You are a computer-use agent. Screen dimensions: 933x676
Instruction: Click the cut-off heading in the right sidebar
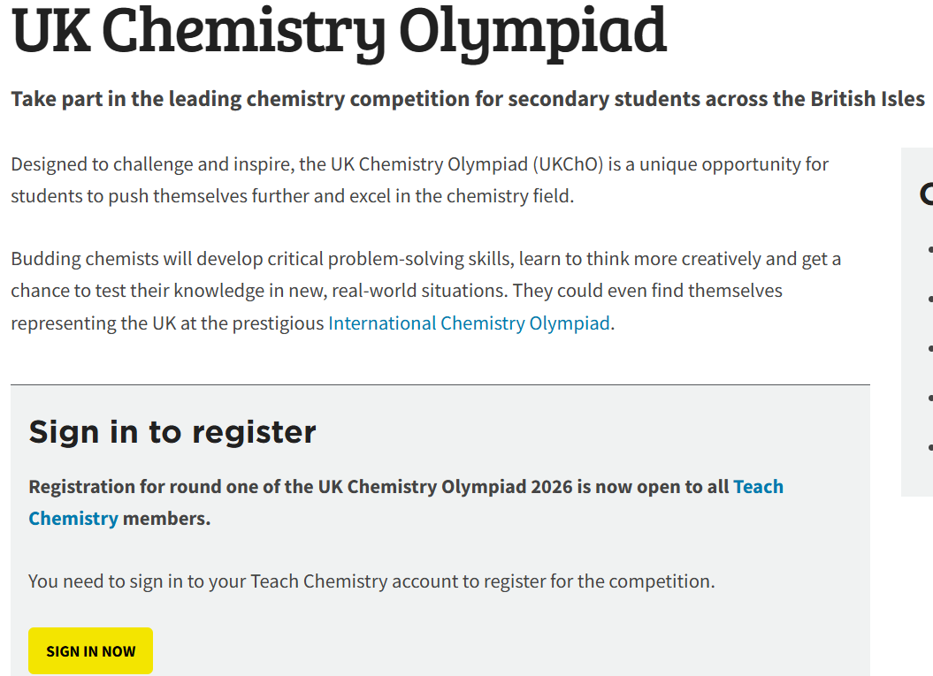pyautogui.click(x=926, y=194)
